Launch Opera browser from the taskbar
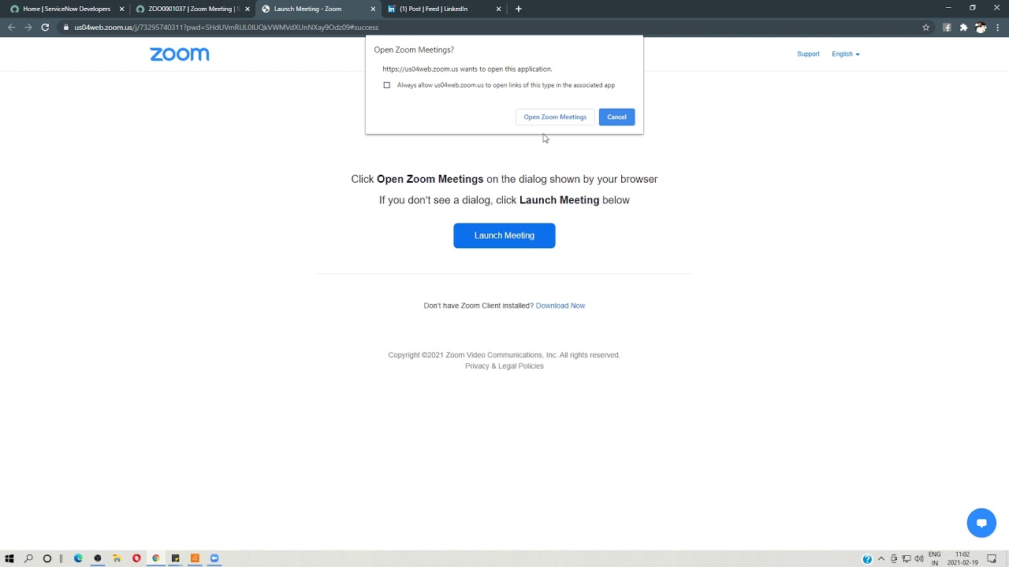Image resolution: width=1009 pixels, height=567 pixels. coord(136,558)
